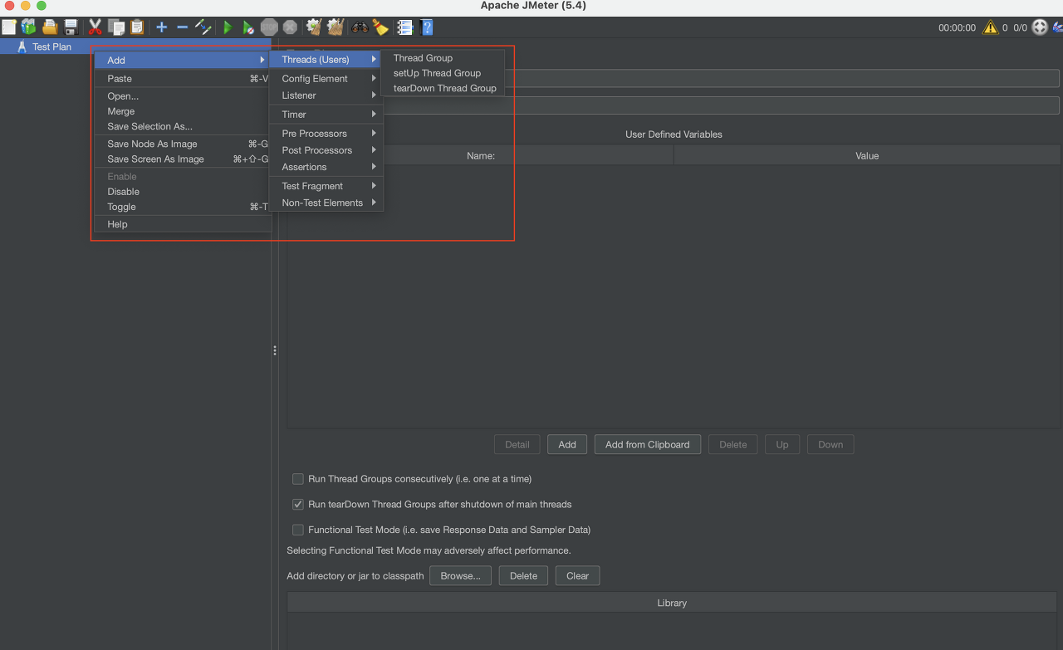
Task: Click the toolbar Toggle enable/disable icon
Action: click(x=203, y=27)
